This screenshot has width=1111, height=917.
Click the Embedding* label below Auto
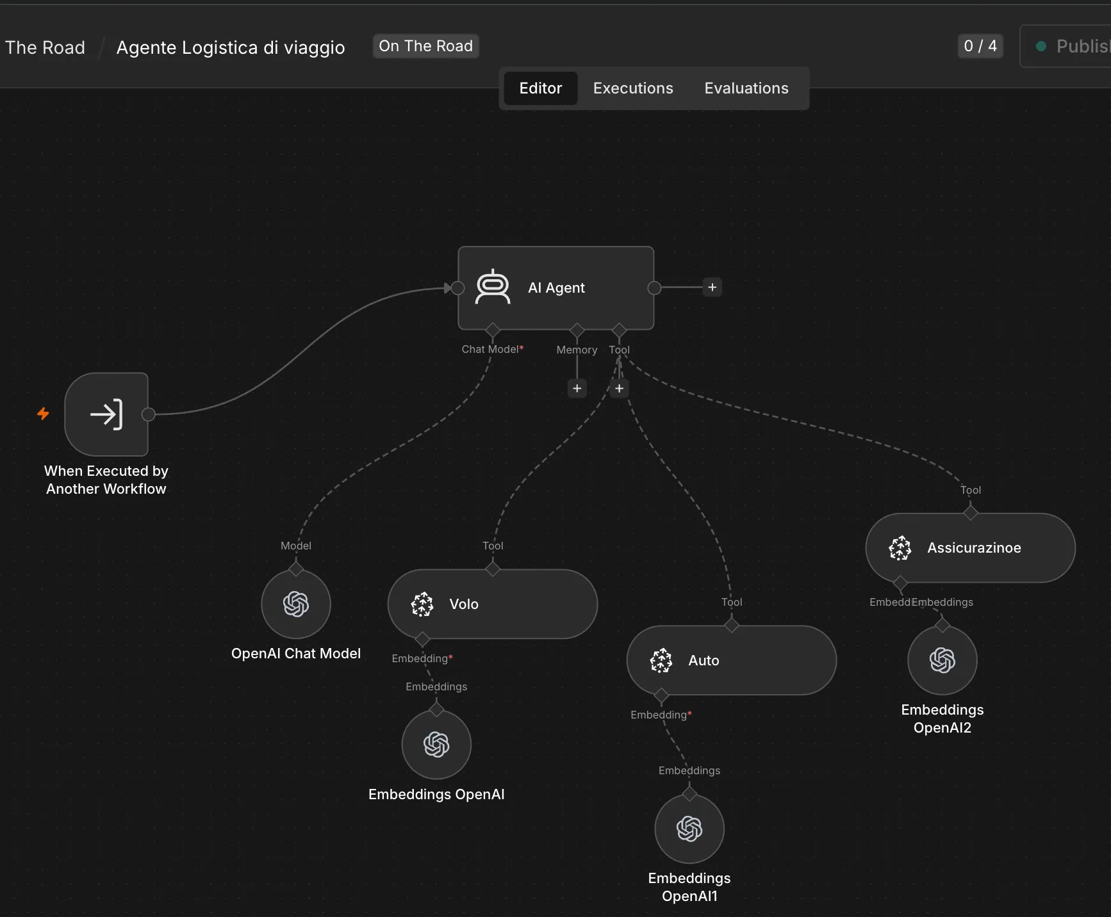click(x=661, y=715)
